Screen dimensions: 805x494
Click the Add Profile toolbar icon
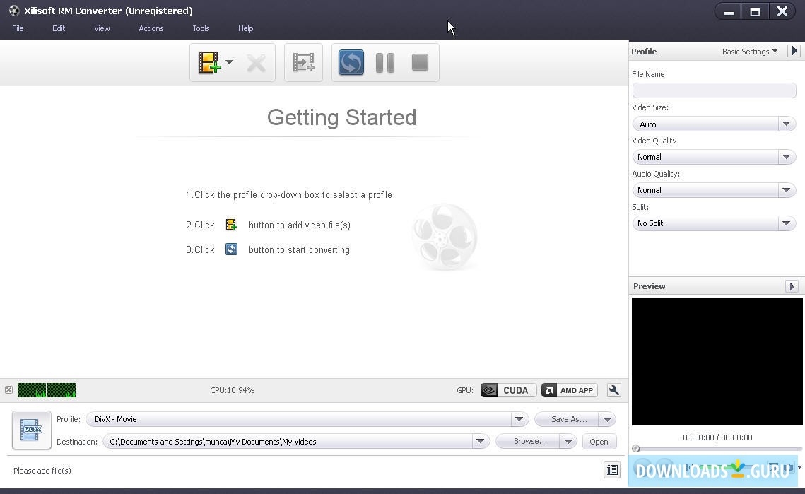(303, 63)
